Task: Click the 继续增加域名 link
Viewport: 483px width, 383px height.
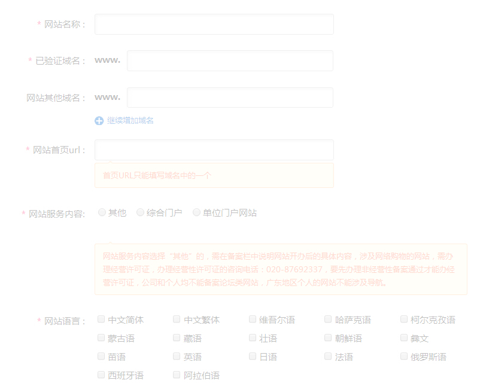Action: (x=127, y=120)
